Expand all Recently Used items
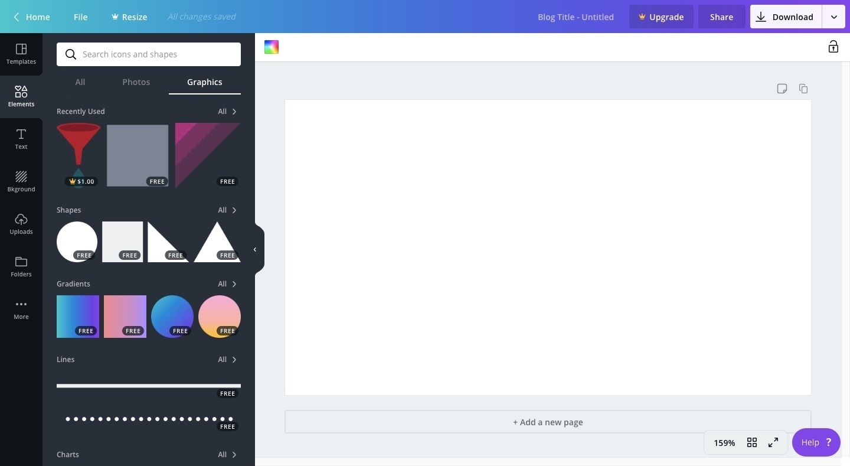850x466 pixels. click(x=227, y=111)
